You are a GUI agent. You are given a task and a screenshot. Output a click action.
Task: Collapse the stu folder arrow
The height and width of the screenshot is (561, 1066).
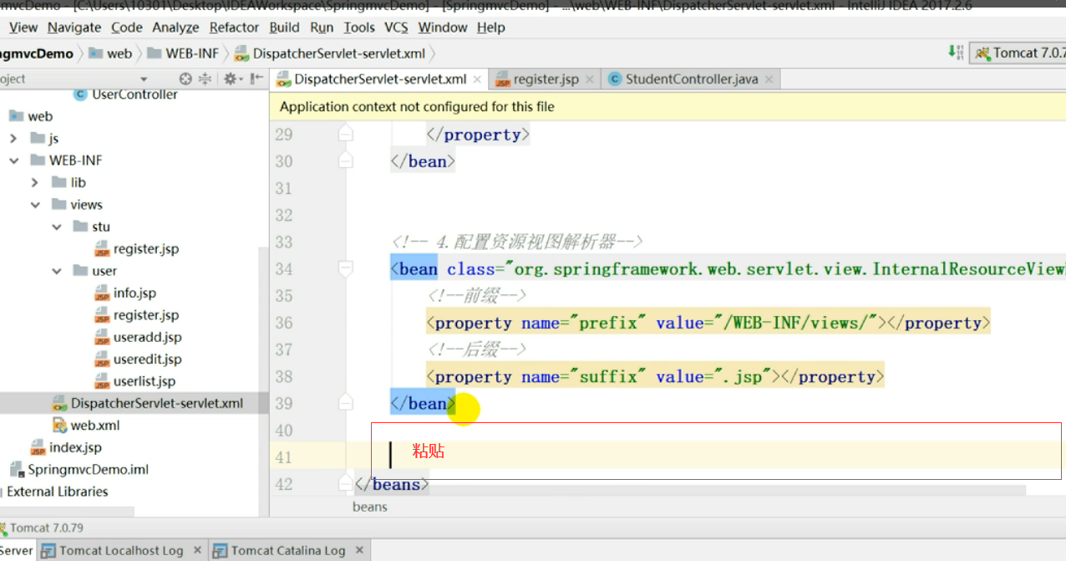point(57,227)
